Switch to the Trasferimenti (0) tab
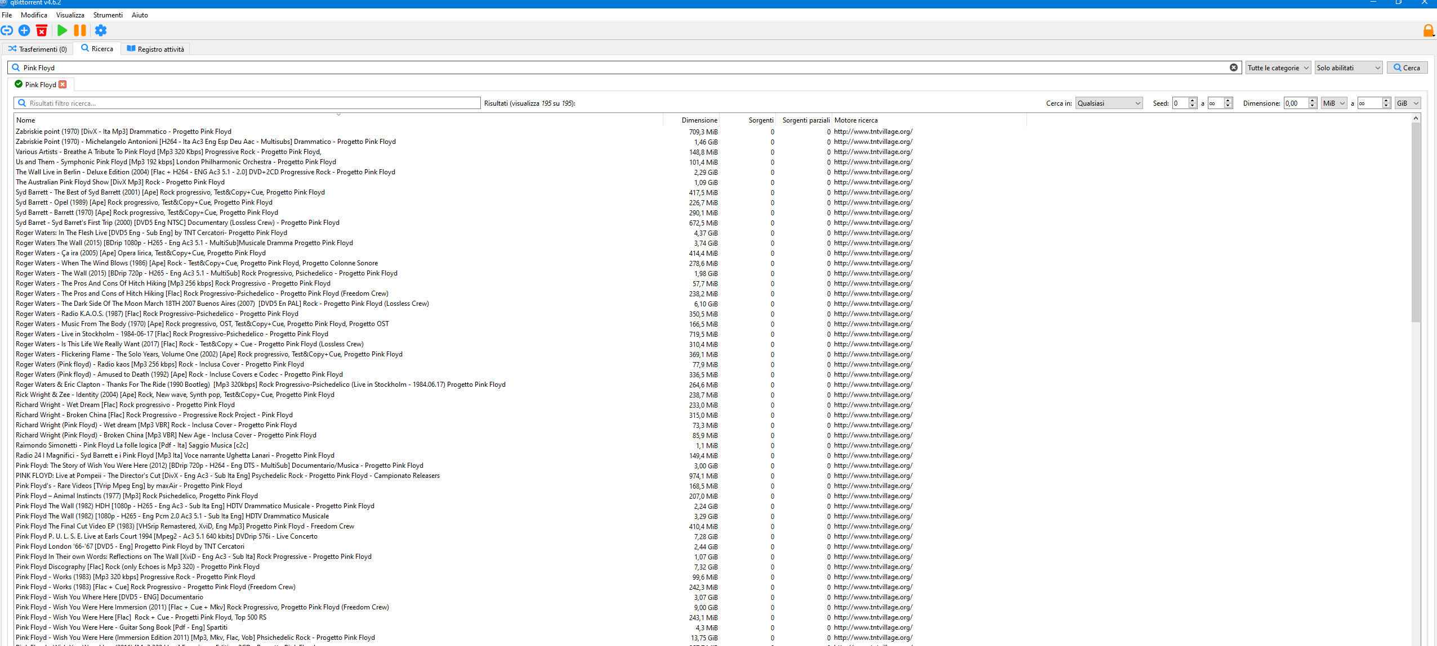The image size is (1437, 646). [x=37, y=49]
